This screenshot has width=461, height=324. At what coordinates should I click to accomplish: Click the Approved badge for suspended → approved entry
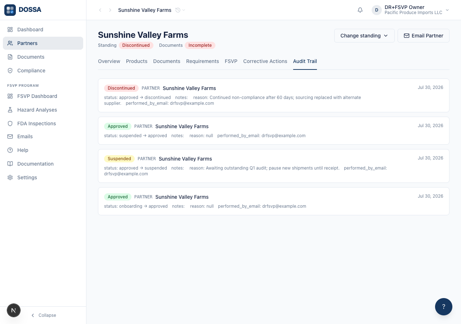tap(118, 126)
